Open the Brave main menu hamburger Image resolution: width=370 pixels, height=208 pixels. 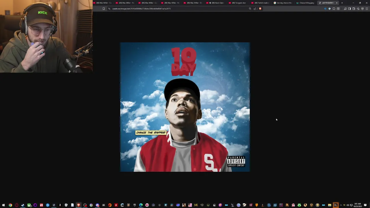tap(367, 9)
